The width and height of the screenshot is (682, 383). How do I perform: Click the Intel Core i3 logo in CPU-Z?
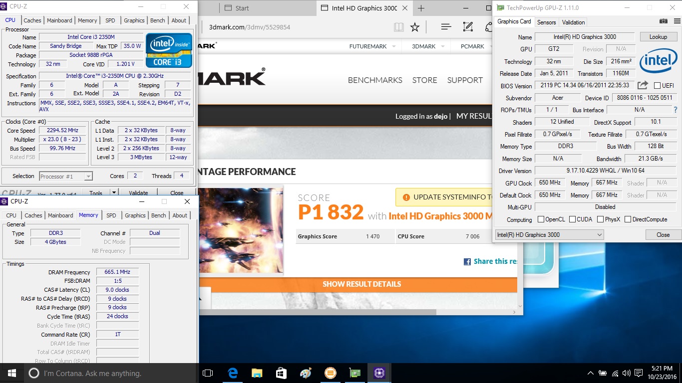tap(169, 50)
